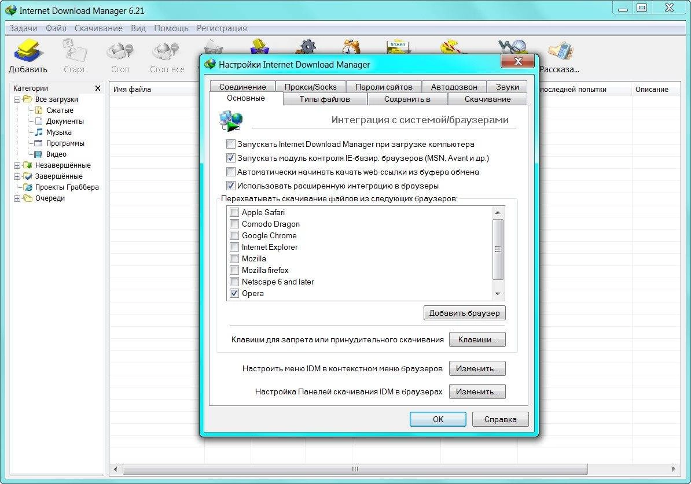691x484 pixels.
Task: Click browser list scroll up arrow
Action: [x=498, y=213]
